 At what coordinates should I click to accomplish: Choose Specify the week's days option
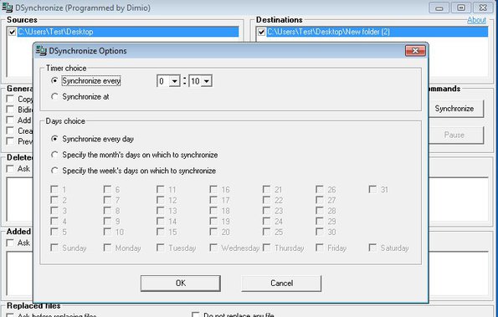[x=54, y=171]
